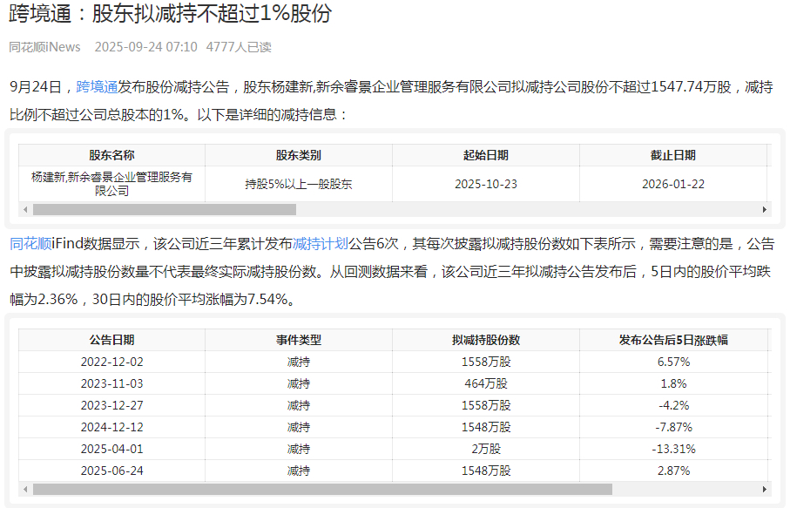
Task: Select the 2023-12-27 date cell
Action: (111, 405)
